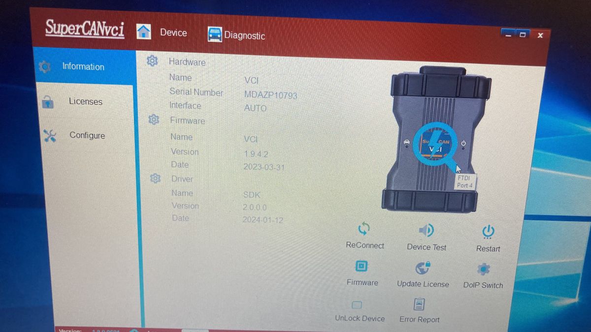Viewport: 591px width, 332px height.
Task: Open the Error Report icon
Action: [419, 303]
